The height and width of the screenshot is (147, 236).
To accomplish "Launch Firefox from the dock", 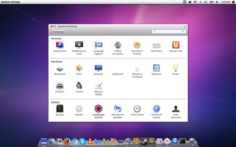I will tap(67, 141).
